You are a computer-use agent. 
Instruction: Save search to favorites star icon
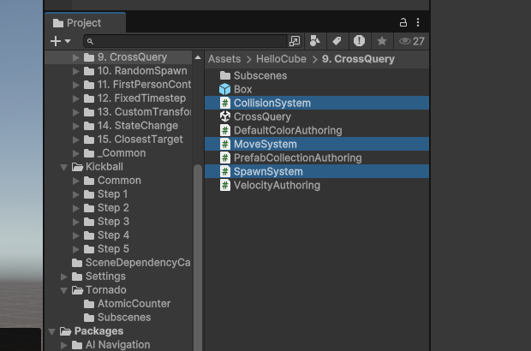382,41
